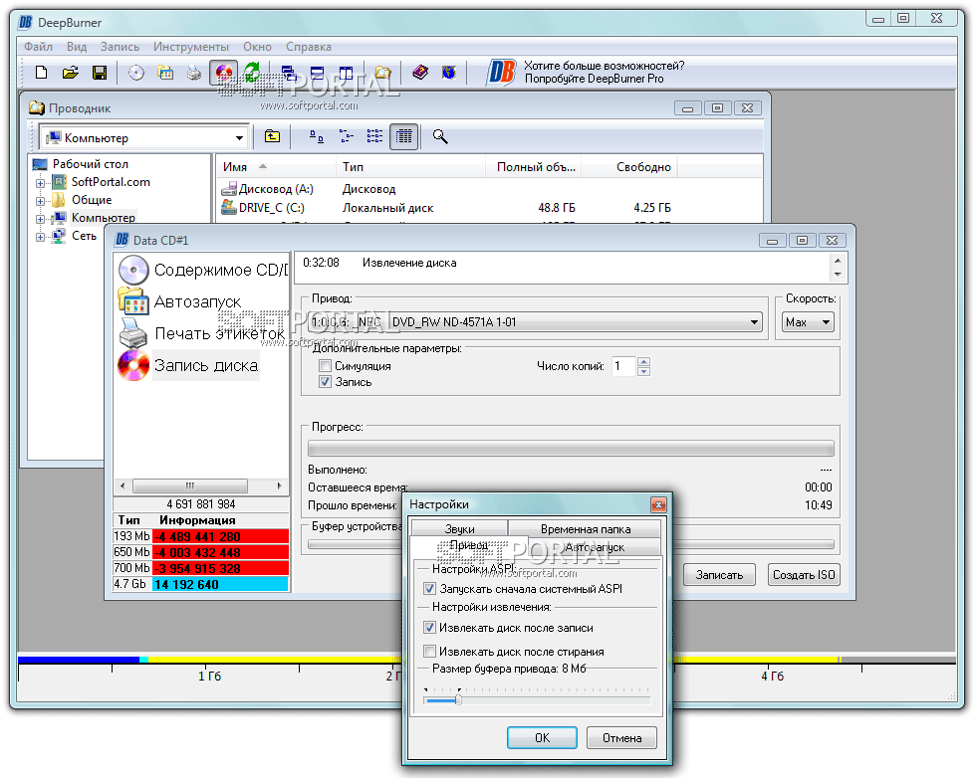Image resolution: width=974 pixels, height=778 pixels.
Task: Cascade windows using toolbar icon
Action: click(x=289, y=73)
